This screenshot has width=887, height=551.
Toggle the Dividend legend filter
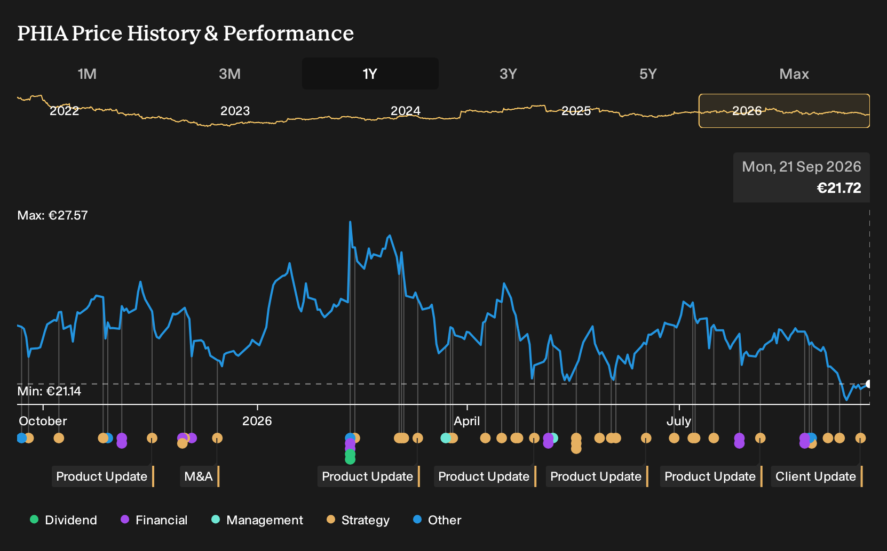(x=64, y=520)
